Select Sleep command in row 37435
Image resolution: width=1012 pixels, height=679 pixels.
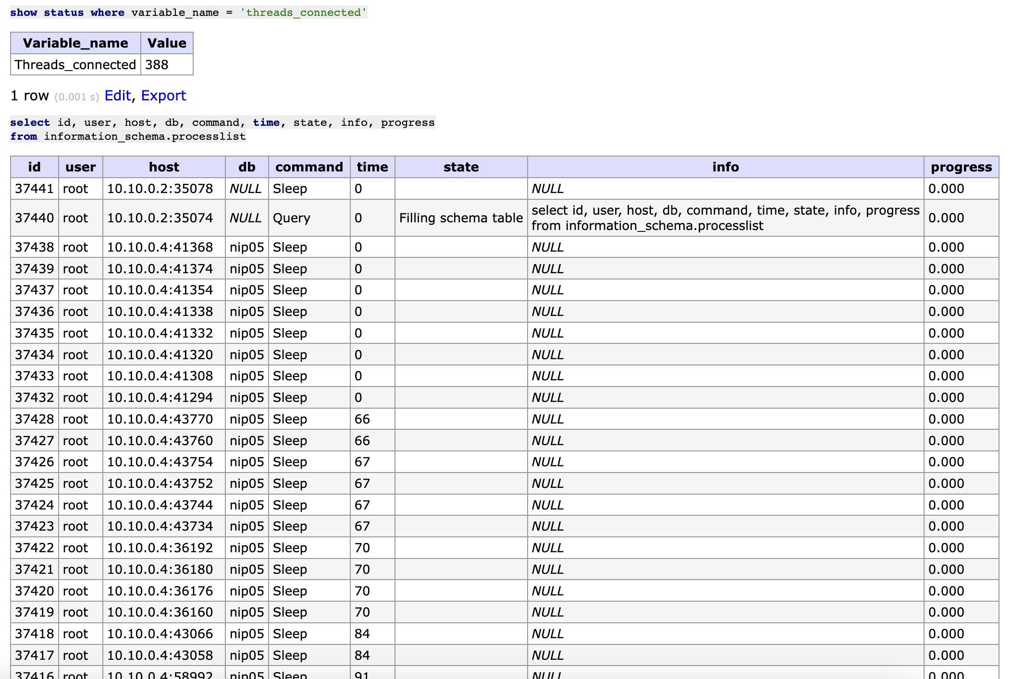309,333
